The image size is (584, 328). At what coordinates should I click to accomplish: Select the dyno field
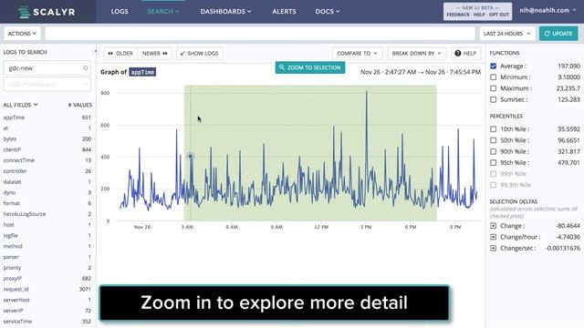coord(9,192)
